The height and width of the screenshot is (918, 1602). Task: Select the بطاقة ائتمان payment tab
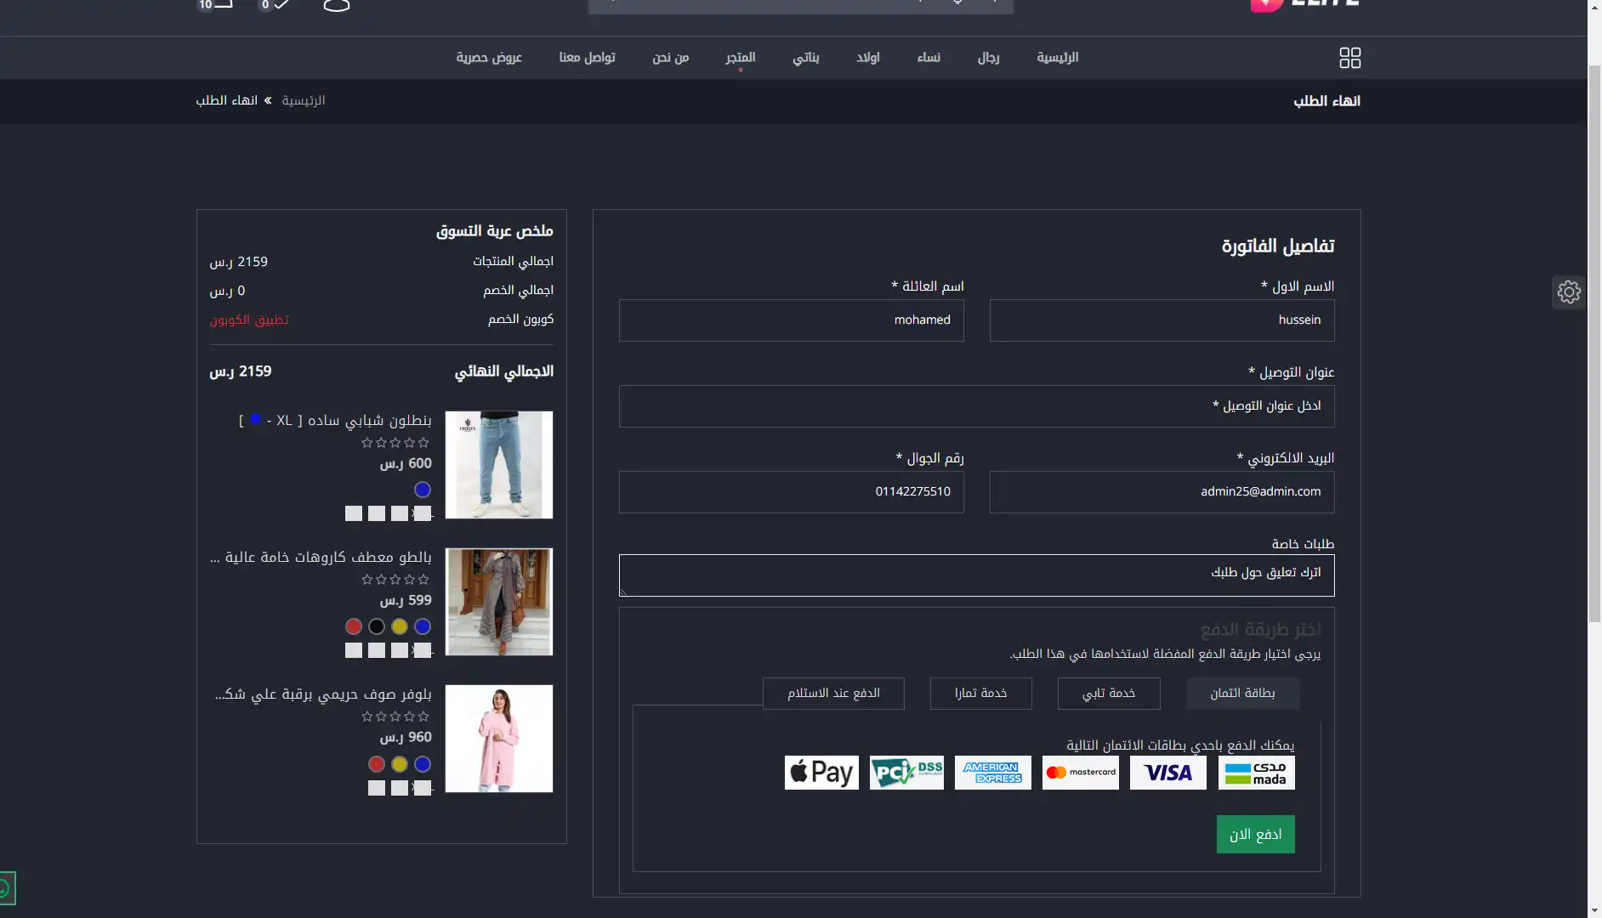click(x=1242, y=694)
